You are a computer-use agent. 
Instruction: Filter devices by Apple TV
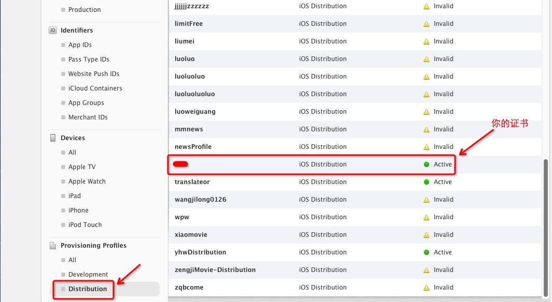(x=82, y=167)
